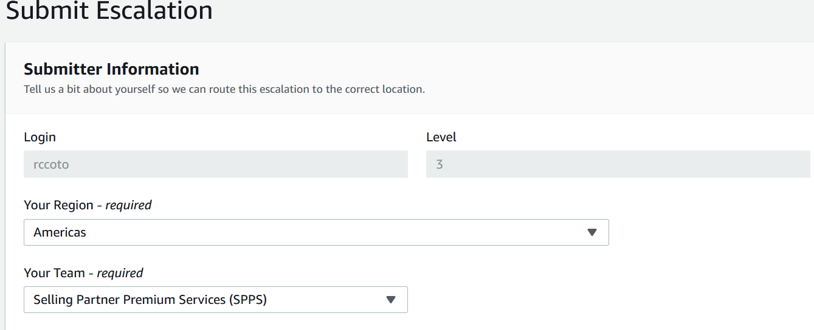Image resolution: width=814 pixels, height=330 pixels.
Task: Click 'required' beside Your Region
Action: pos(128,205)
